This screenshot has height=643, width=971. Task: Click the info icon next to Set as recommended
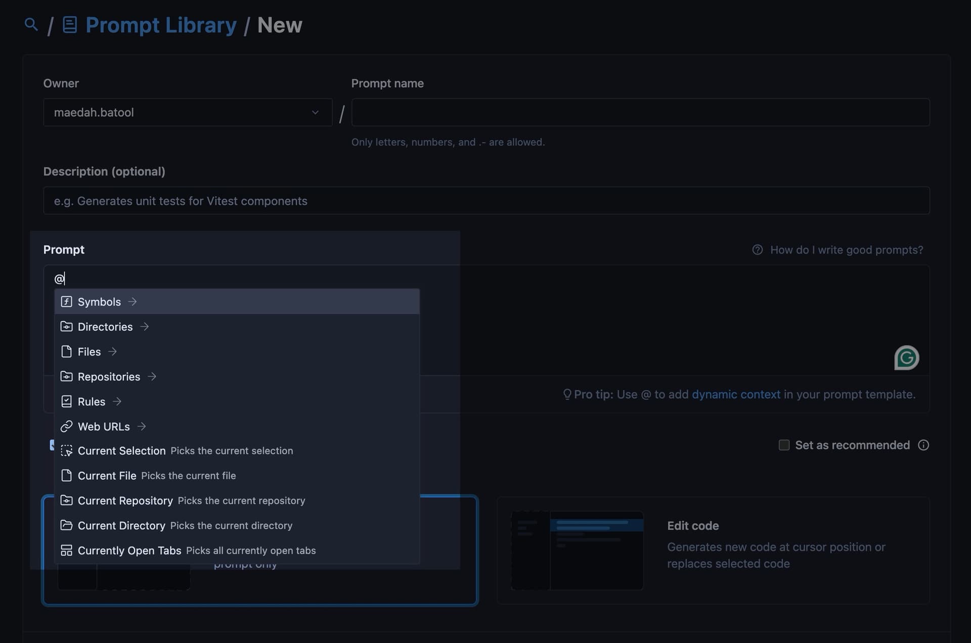click(x=923, y=445)
